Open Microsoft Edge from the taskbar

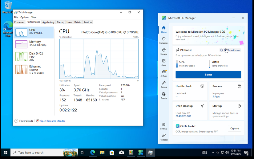93,153
